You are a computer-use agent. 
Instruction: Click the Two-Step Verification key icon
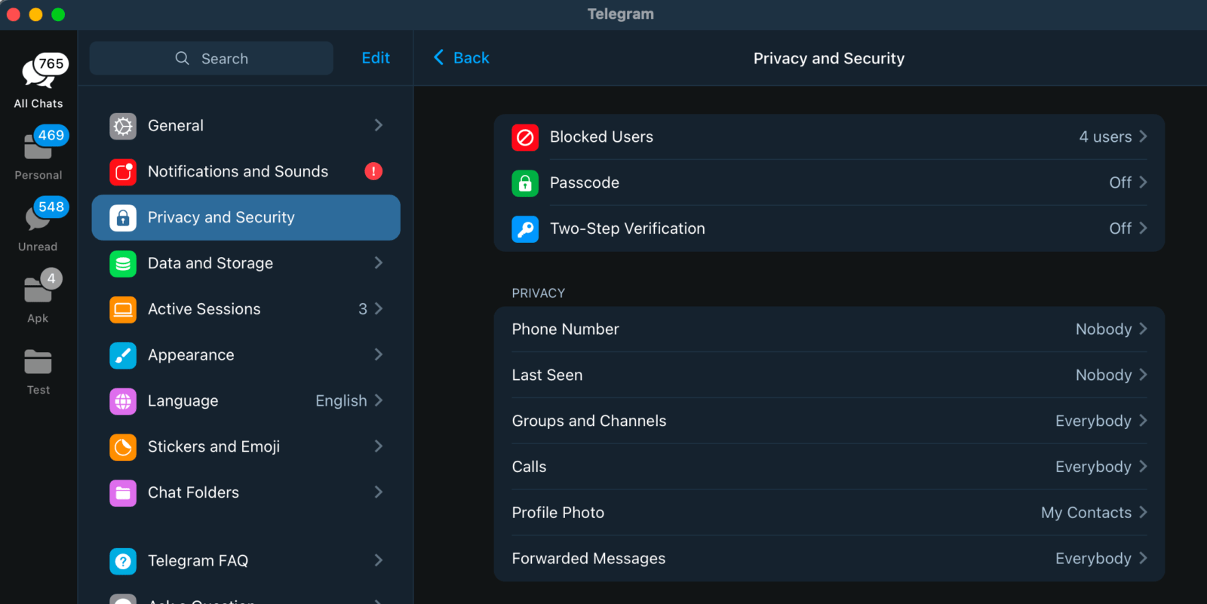pyautogui.click(x=525, y=228)
